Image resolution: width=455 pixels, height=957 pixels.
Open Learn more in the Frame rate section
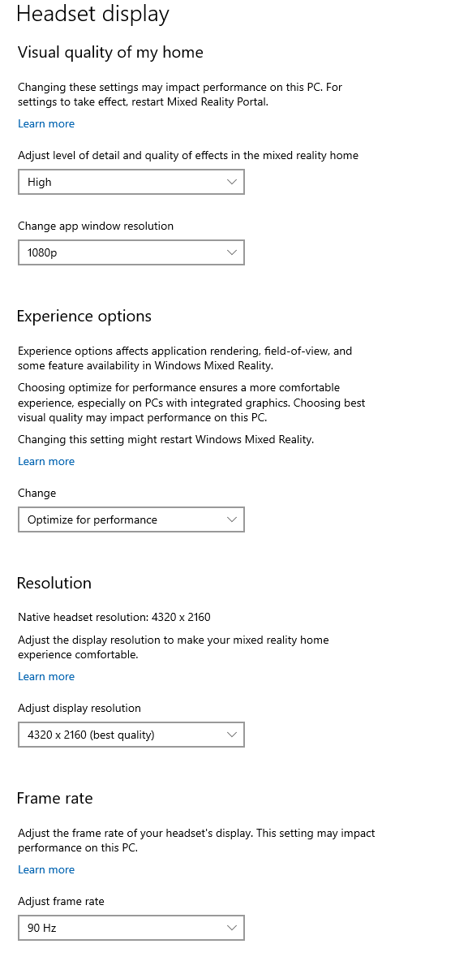(46, 869)
